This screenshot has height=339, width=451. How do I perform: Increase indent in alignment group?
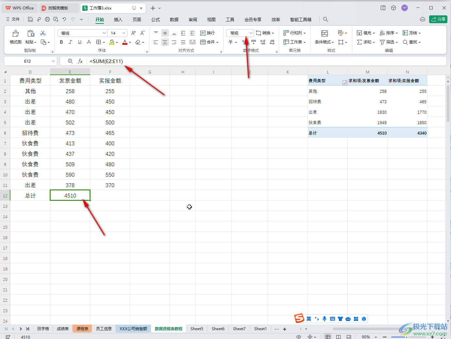coord(192,33)
